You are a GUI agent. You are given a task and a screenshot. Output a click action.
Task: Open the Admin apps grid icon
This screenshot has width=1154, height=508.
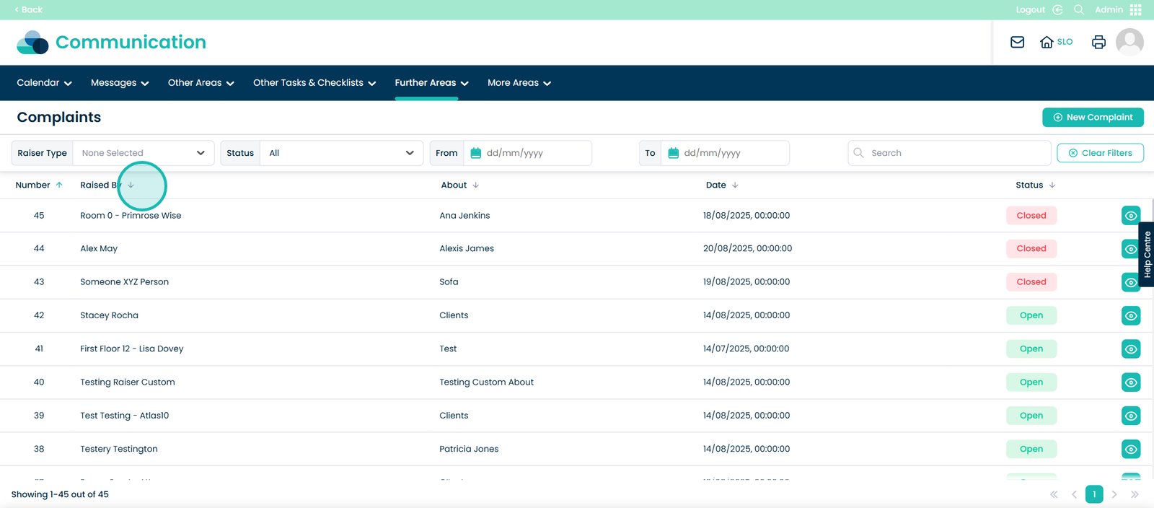coord(1136,9)
